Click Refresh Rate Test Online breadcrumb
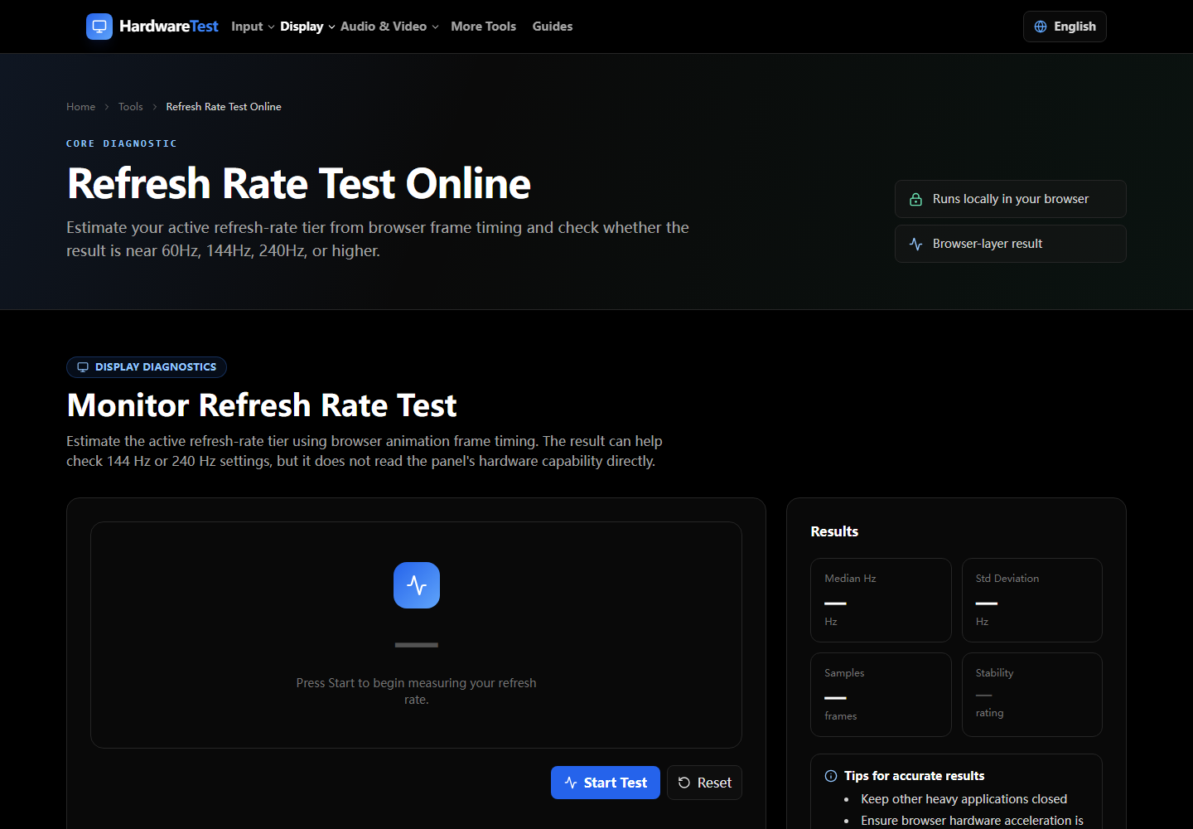 tap(224, 107)
